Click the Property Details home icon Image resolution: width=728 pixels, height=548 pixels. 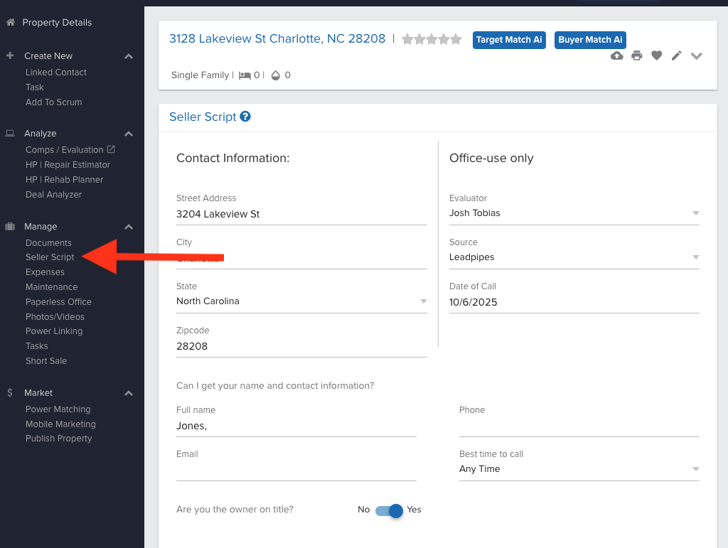[x=11, y=22]
